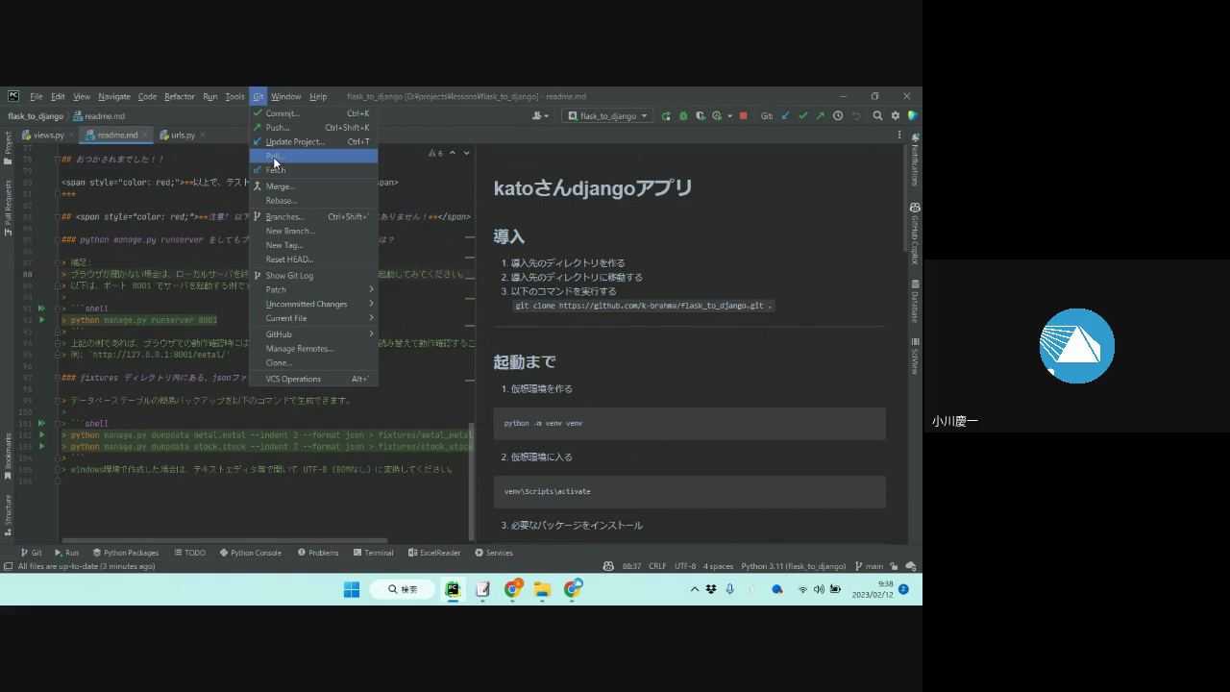
Task: Open Show History clock icon in toolbar
Action: 838,116
